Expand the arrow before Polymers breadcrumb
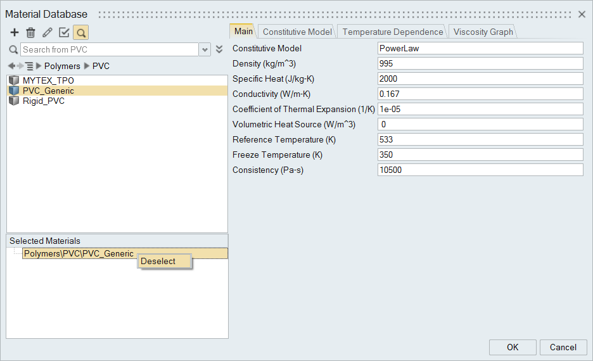 pyautogui.click(x=39, y=66)
